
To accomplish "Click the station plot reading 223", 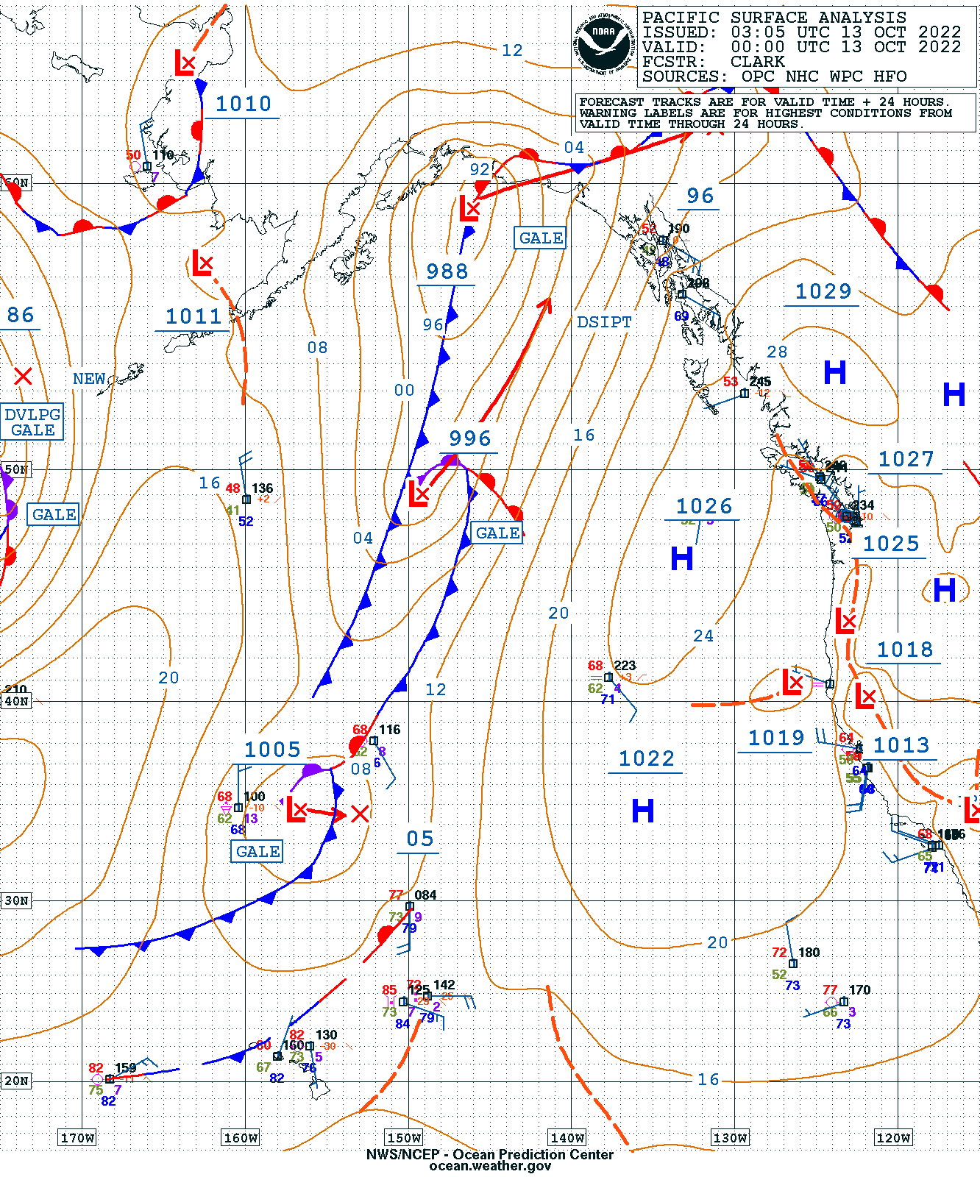I will pyautogui.click(x=608, y=678).
